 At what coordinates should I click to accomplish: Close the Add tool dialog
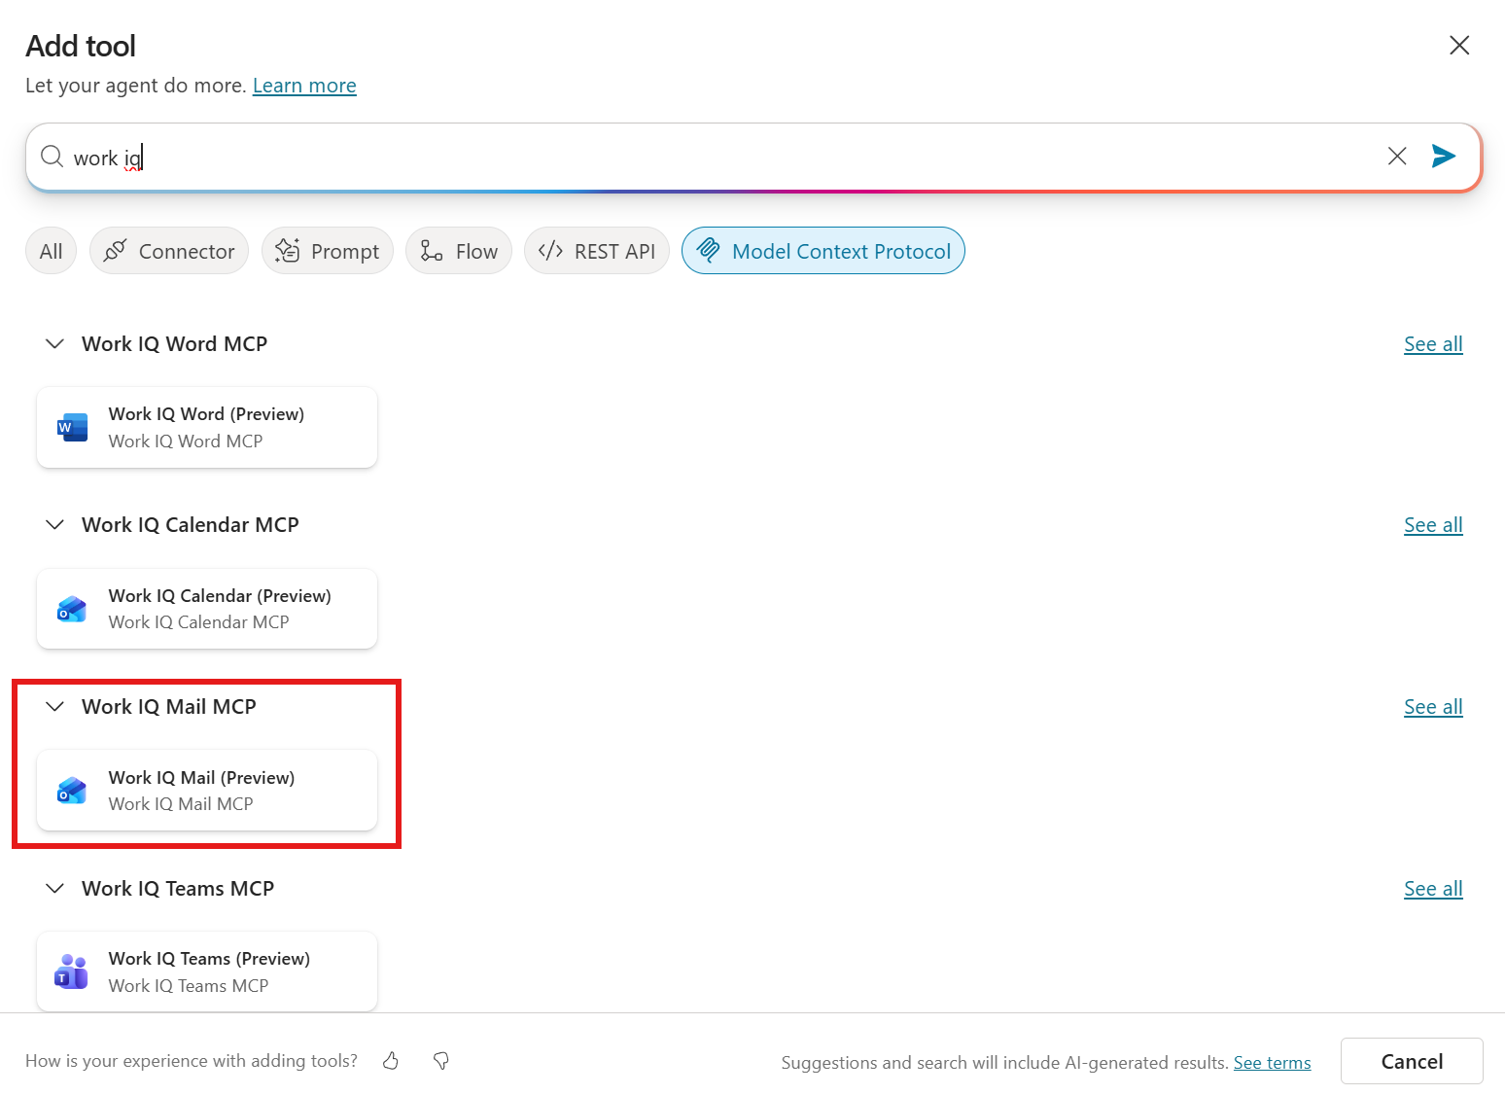[1459, 45]
